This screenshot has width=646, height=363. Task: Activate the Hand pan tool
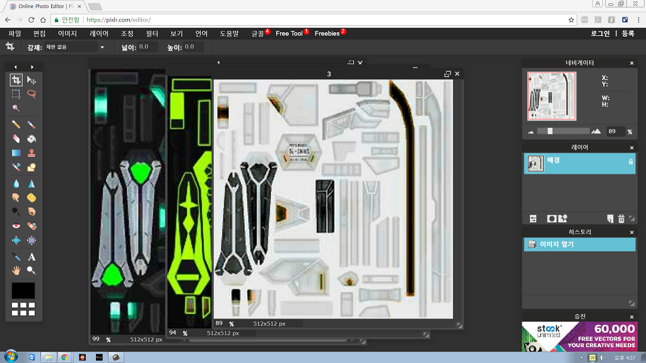(x=16, y=270)
